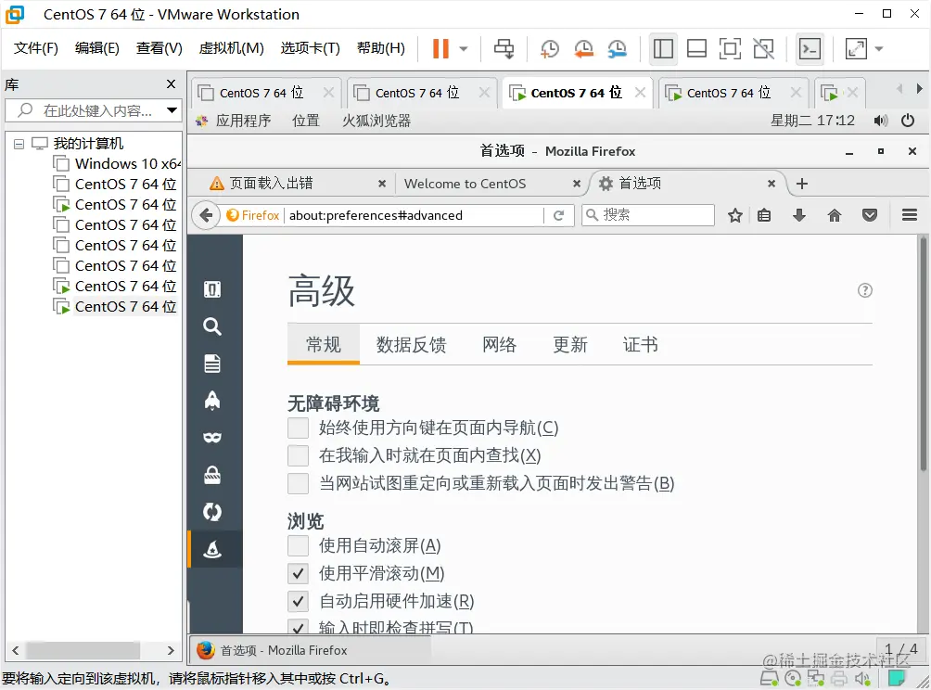Open Privacy preferences mask icon

click(212, 438)
